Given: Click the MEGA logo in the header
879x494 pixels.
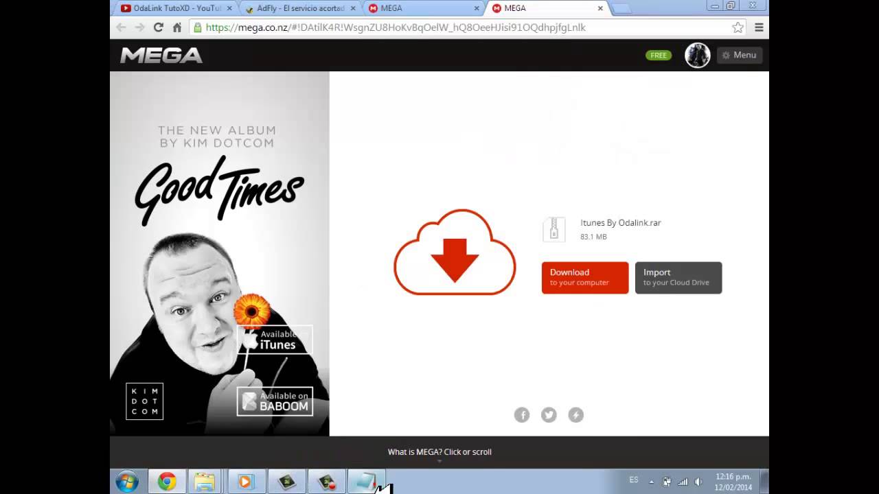Looking at the screenshot, I should [x=161, y=56].
